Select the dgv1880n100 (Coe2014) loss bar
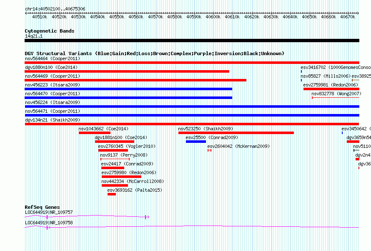The width and height of the screenshot is (371, 251). (127, 71)
